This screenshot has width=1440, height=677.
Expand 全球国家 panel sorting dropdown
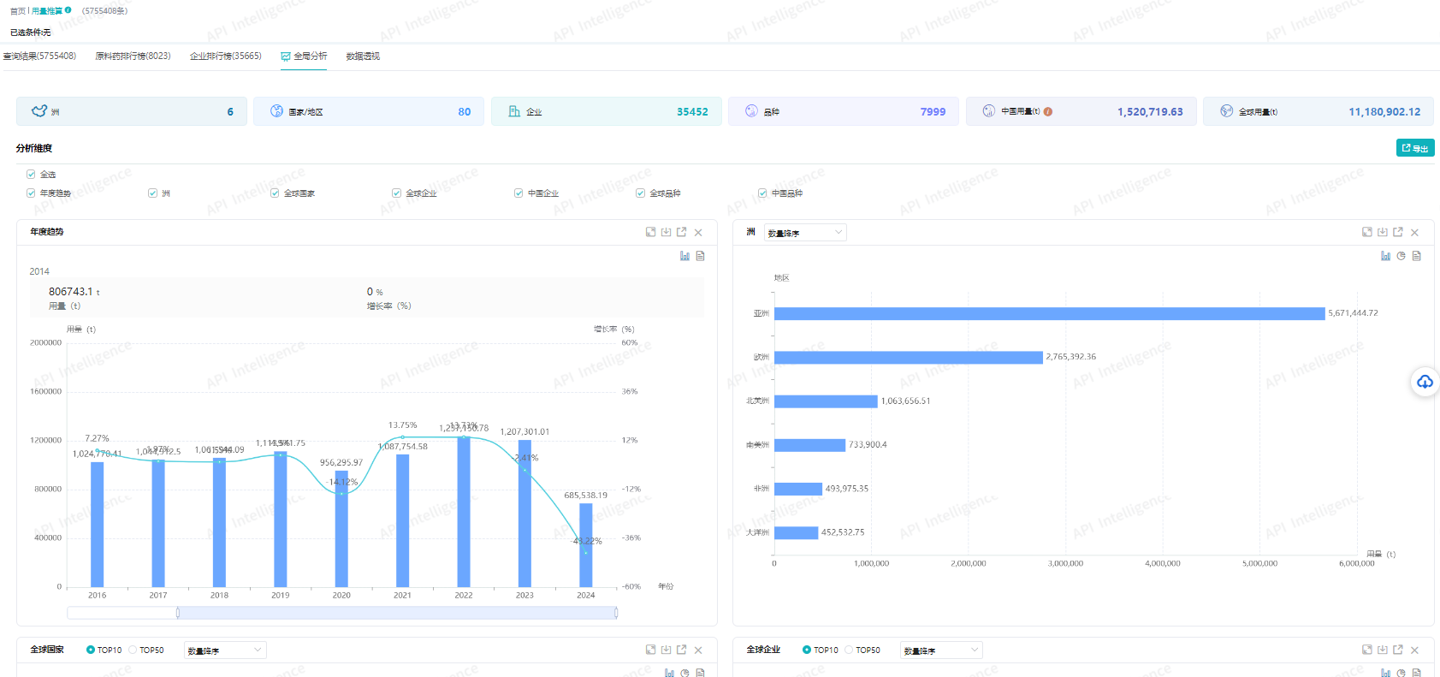225,650
